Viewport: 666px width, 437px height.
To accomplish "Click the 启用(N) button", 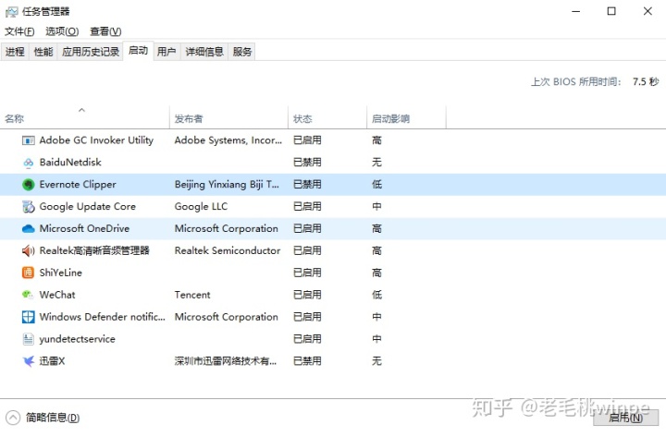I will click(x=625, y=418).
